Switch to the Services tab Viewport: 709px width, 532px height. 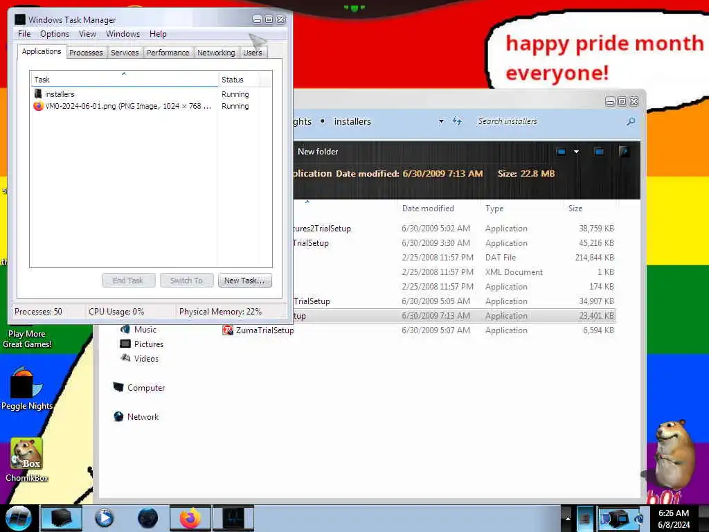[x=125, y=53]
